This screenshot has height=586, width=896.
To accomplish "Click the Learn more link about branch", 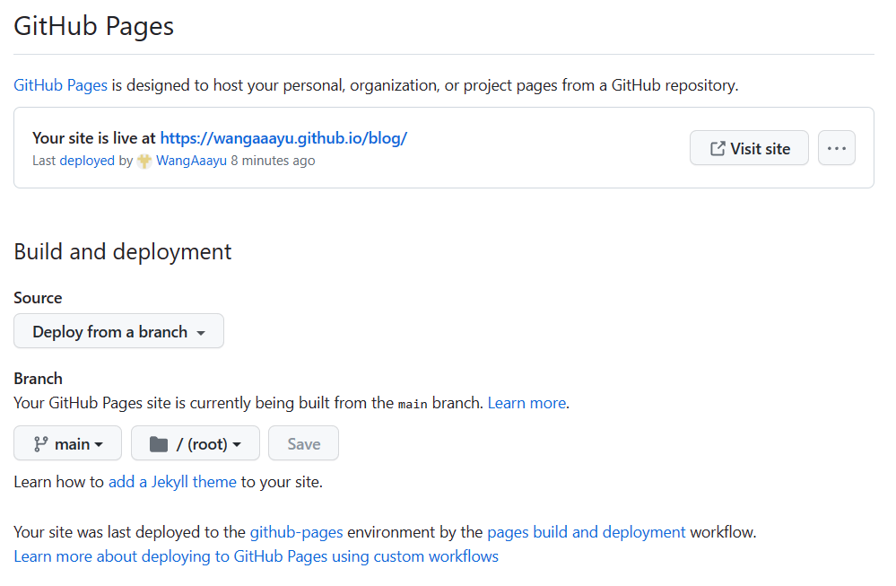I will point(526,403).
